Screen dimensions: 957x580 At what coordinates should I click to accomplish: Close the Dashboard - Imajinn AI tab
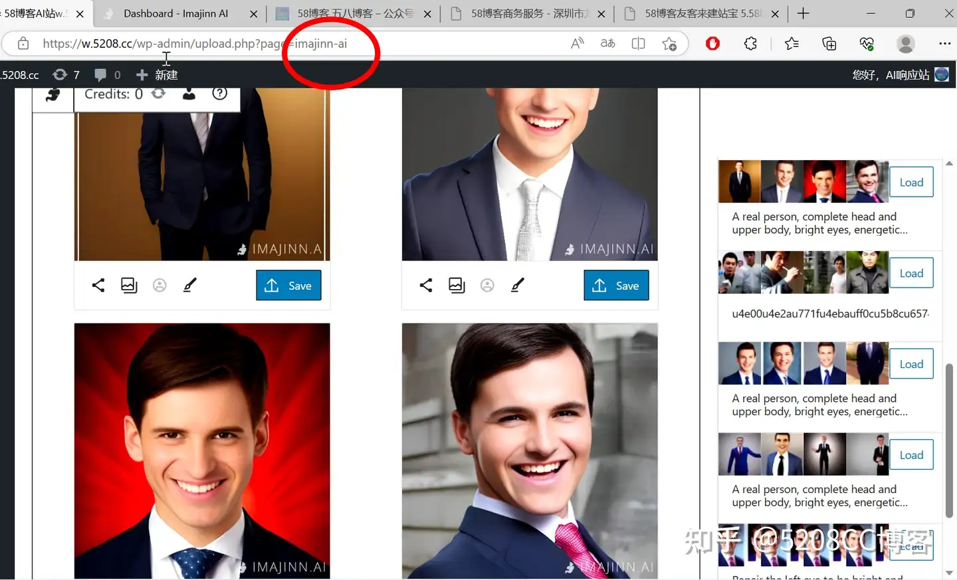click(253, 13)
